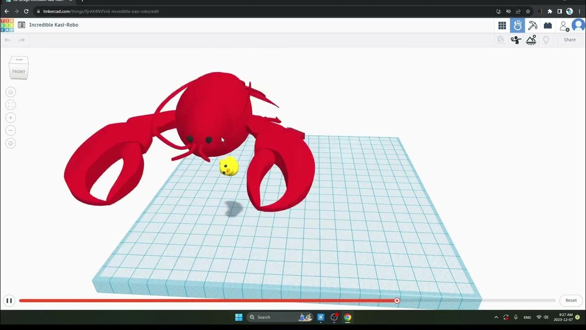Open the Windows Start menu
Image resolution: width=586 pixels, height=330 pixels.
point(239,317)
